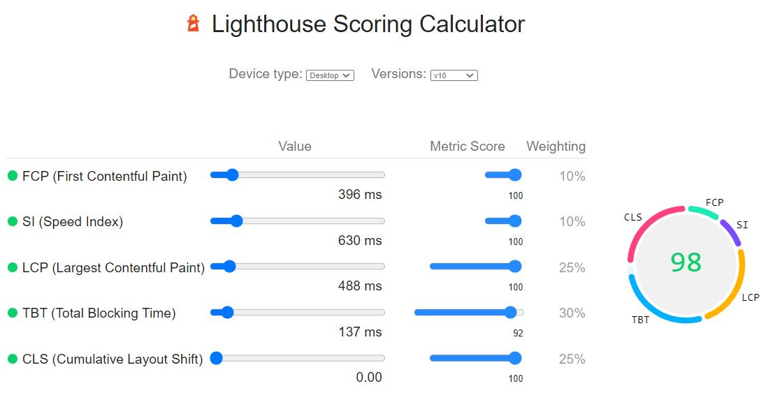Click the Speed Index value slider
Image resolution: width=768 pixels, height=393 pixels.
(x=298, y=221)
